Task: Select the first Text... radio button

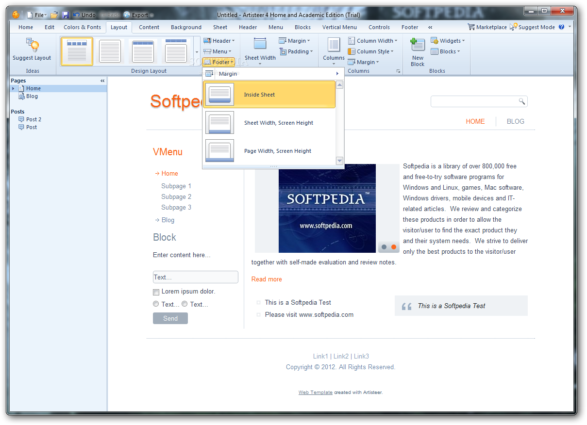Action: tap(156, 304)
